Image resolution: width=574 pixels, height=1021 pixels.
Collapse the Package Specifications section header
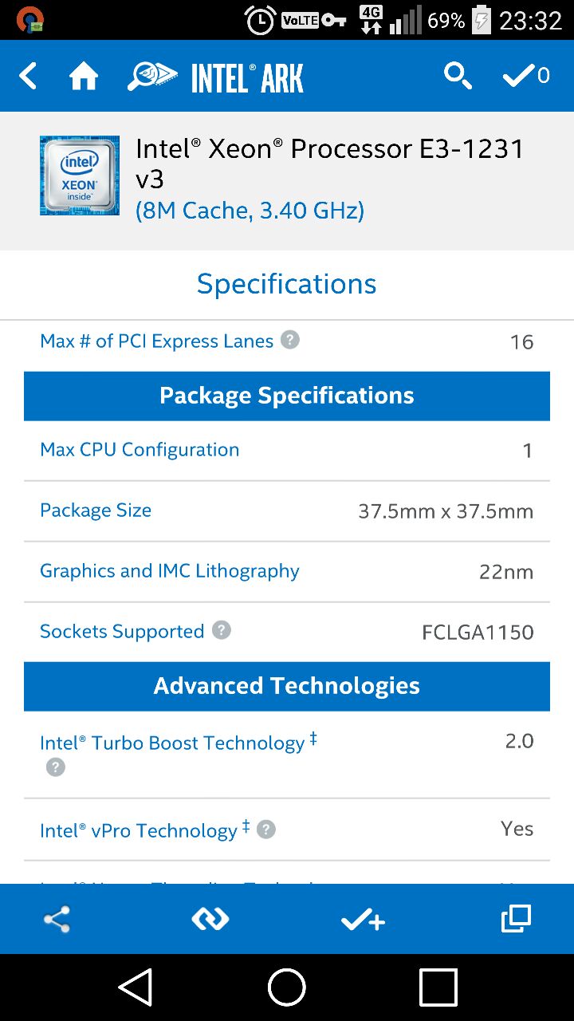click(x=287, y=396)
